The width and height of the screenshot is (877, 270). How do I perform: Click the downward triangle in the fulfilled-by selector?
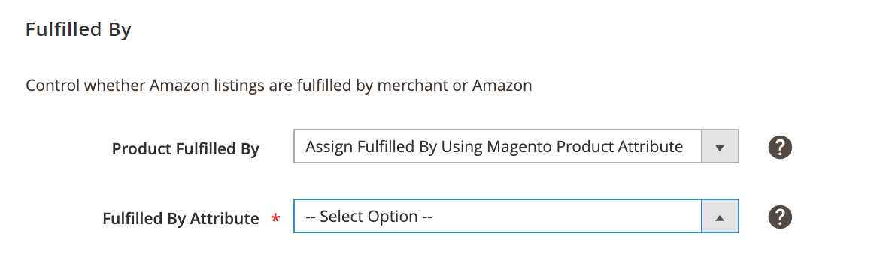point(720,148)
